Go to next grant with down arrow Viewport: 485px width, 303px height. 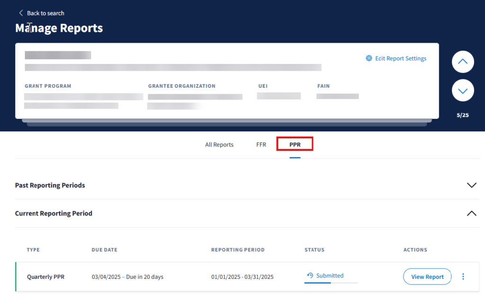click(463, 90)
